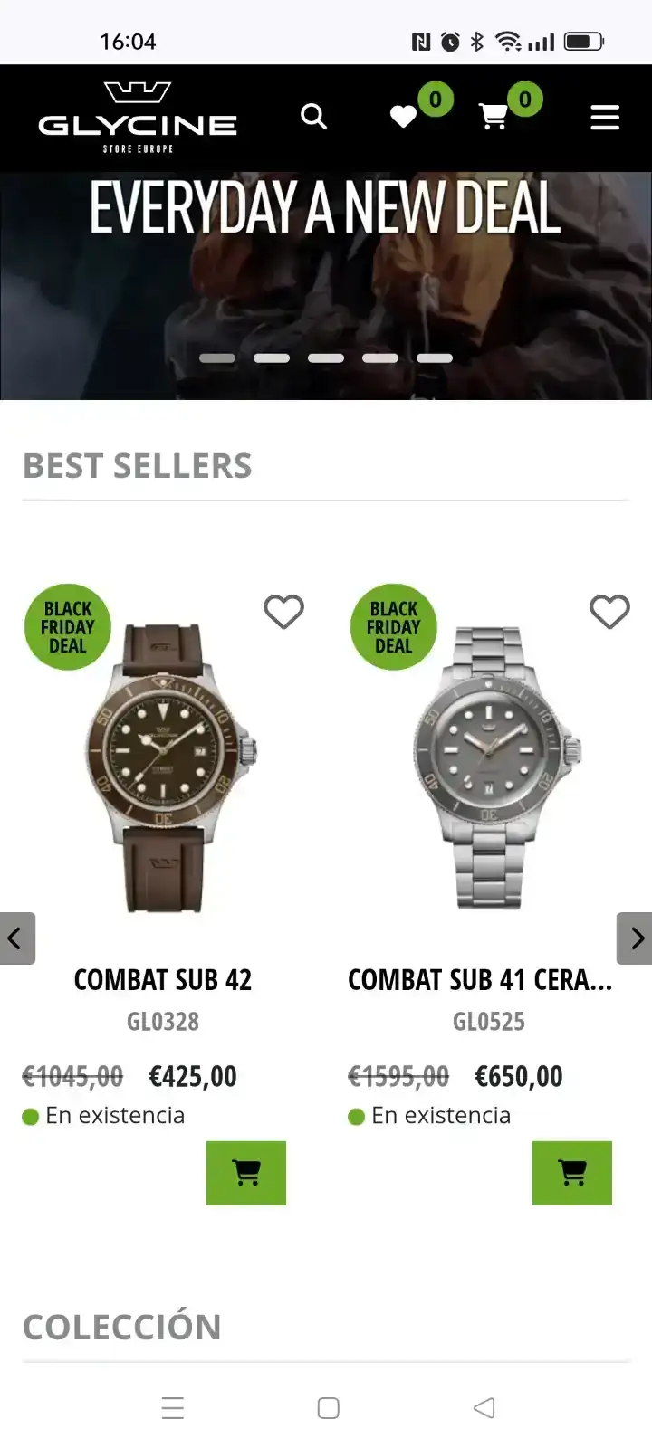Add Combat Sub 42 to wishlist heart
652x1448 pixels.
tap(283, 613)
